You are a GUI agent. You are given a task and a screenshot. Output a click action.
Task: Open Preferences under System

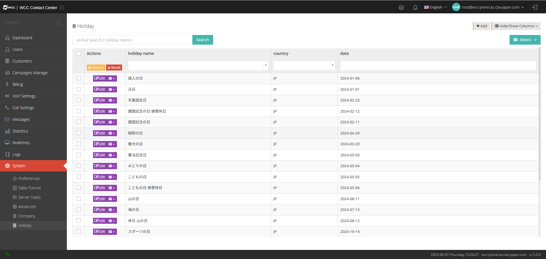33,179
